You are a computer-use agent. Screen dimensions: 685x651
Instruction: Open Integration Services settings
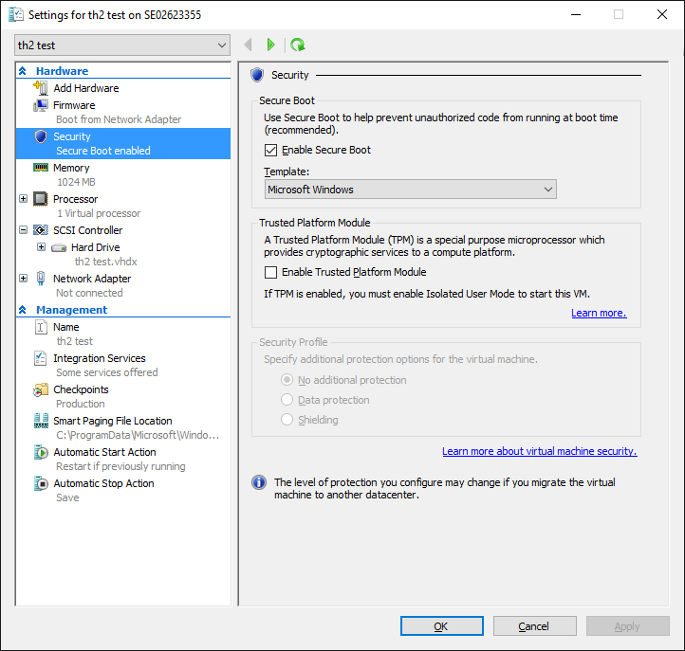point(100,358)
